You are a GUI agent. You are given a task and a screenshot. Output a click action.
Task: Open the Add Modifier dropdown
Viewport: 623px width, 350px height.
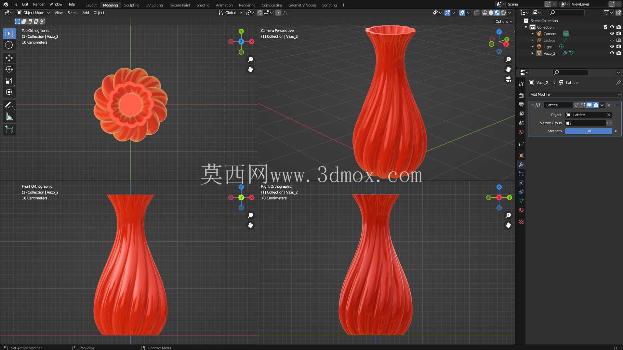[x=575, y=94]
